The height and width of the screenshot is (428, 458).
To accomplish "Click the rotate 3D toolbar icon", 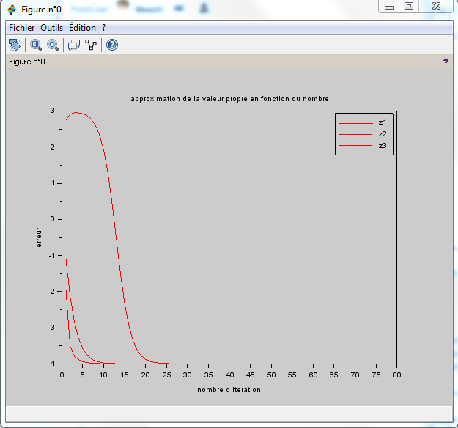I will pyautogui.click(x=15, y=45).
